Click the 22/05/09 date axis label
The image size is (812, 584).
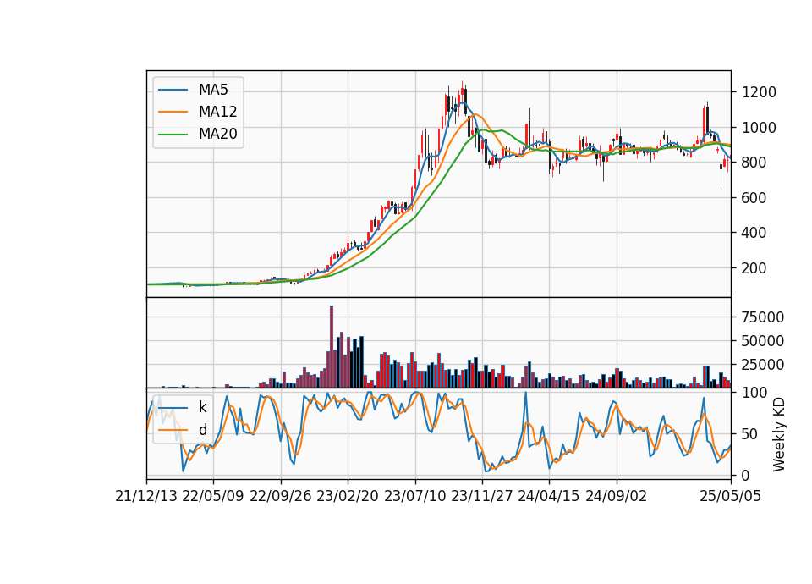213,496
